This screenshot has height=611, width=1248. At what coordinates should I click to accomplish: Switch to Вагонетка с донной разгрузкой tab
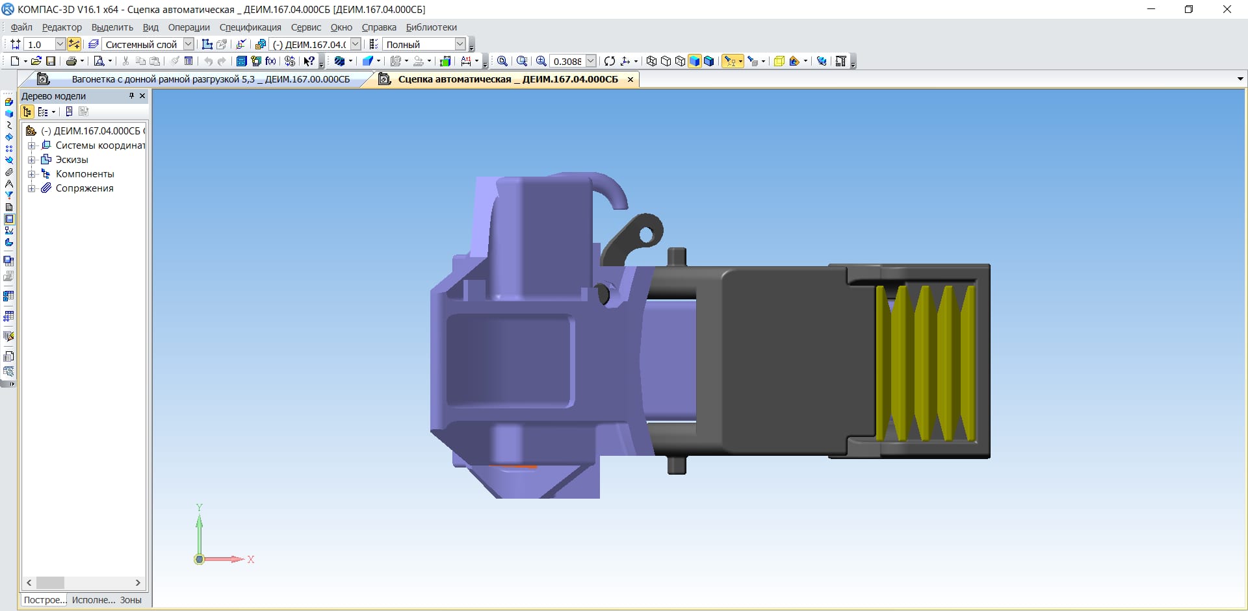point(210,79)
